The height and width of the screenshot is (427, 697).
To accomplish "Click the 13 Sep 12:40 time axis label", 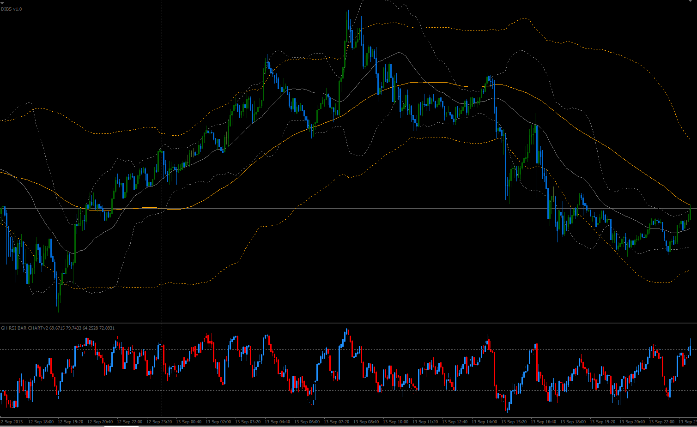I will [455, 422].
